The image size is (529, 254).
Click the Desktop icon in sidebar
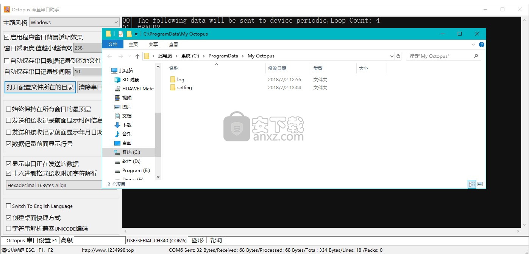point(117,143)
